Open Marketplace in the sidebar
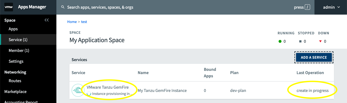This screenshot has width=347, height=103. [x=15, y=92]
